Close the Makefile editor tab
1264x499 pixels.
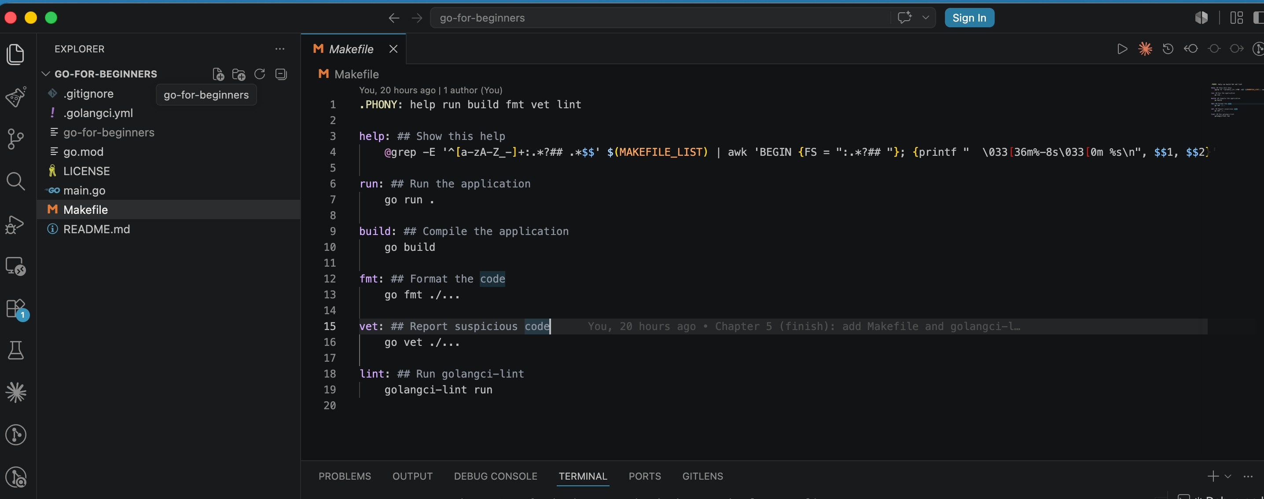pyautogui.click(x=393, y=49)
